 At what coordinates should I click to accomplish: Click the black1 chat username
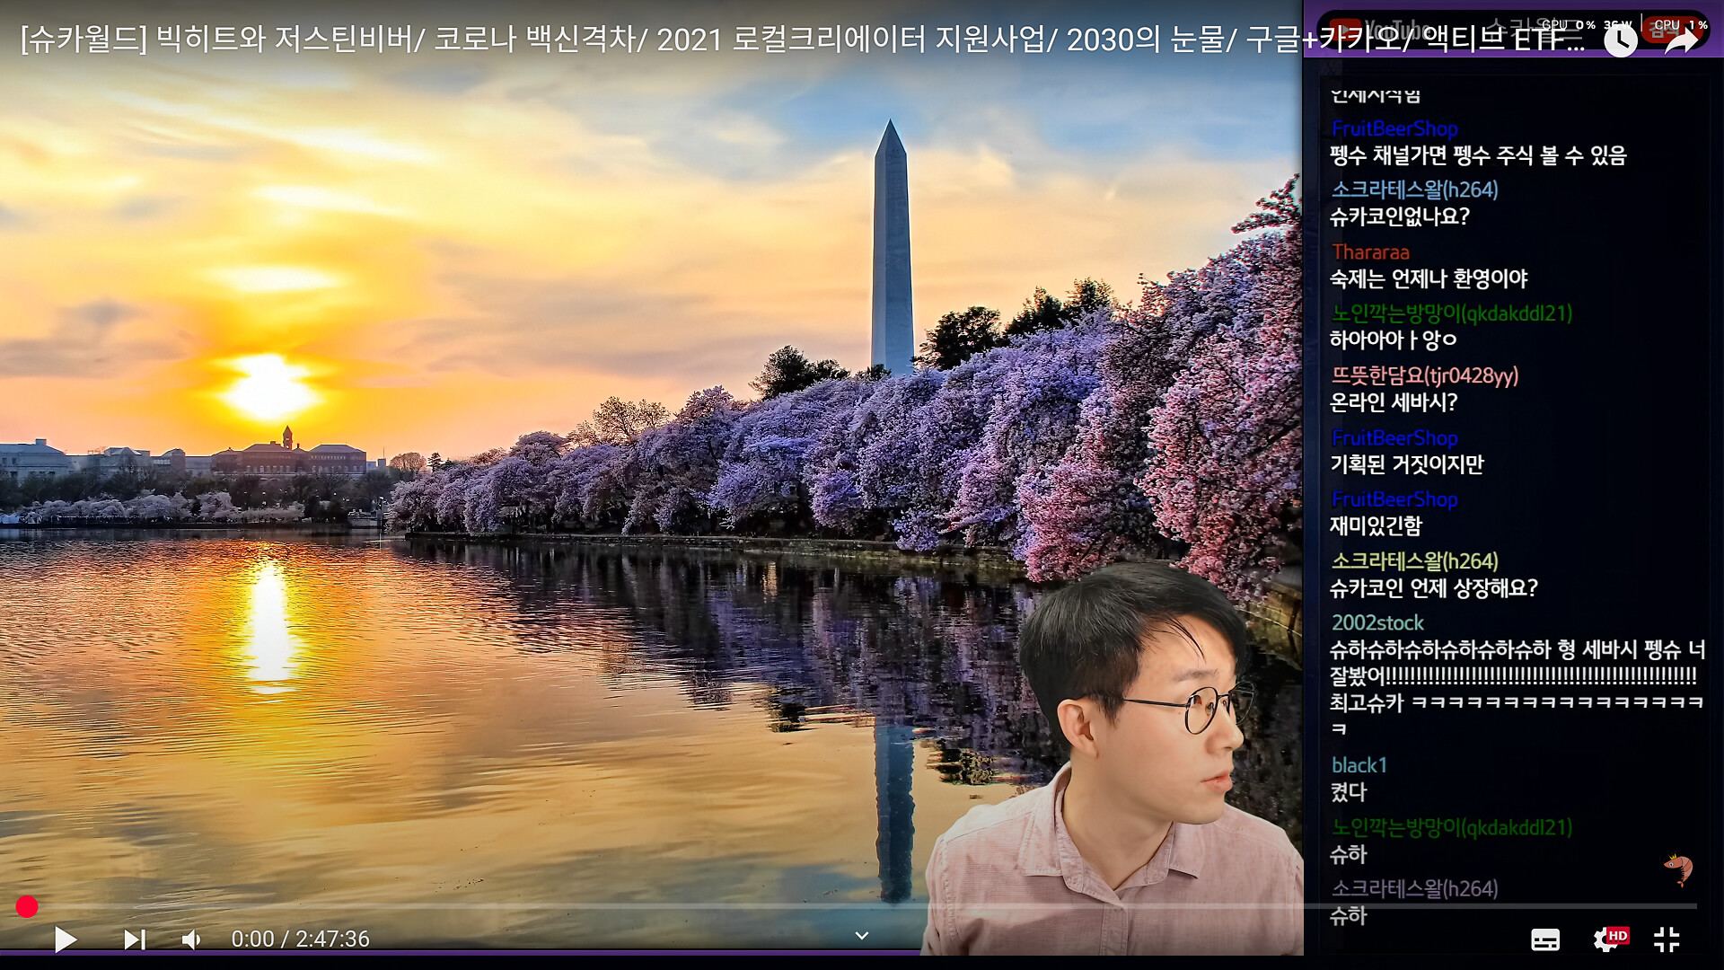pos(1359,765)
